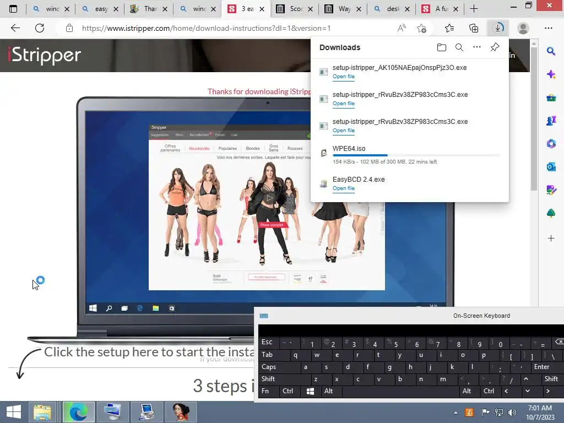Toggle the Downloads toolbar button
The width and height of the screenshot is (564, 423).
[498, 28]
